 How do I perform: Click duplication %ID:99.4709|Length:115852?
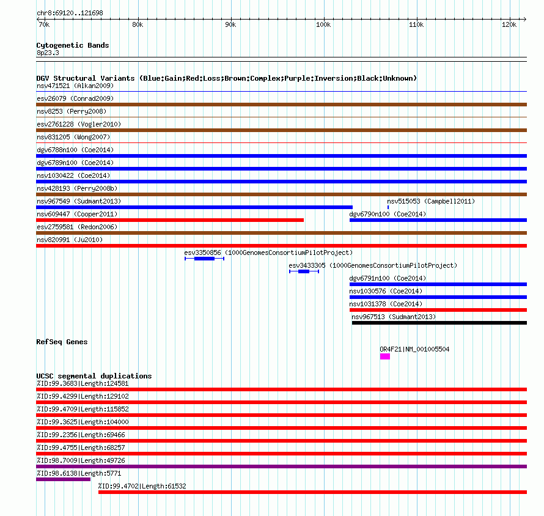tap(281, 415)
